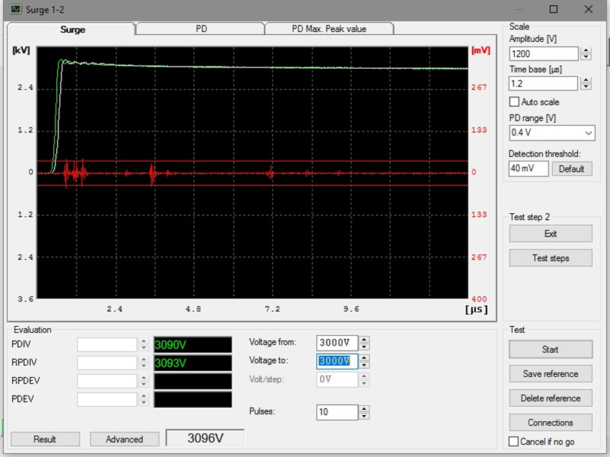The height and width of the screenshot is (457, 610).
Task: Click the PDEV limit input field
Action: [107, 399]
